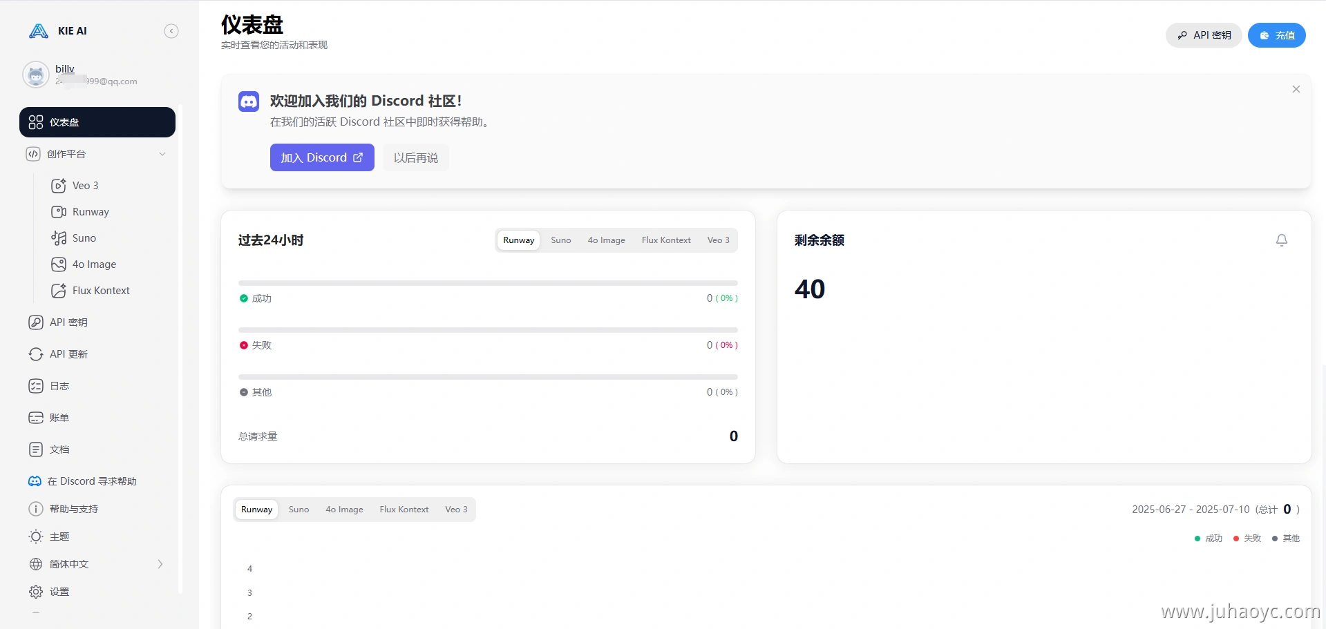Open the 设置 settings menu label
This screenshot has width=1326, height=629.
click(x=59, y=592)
